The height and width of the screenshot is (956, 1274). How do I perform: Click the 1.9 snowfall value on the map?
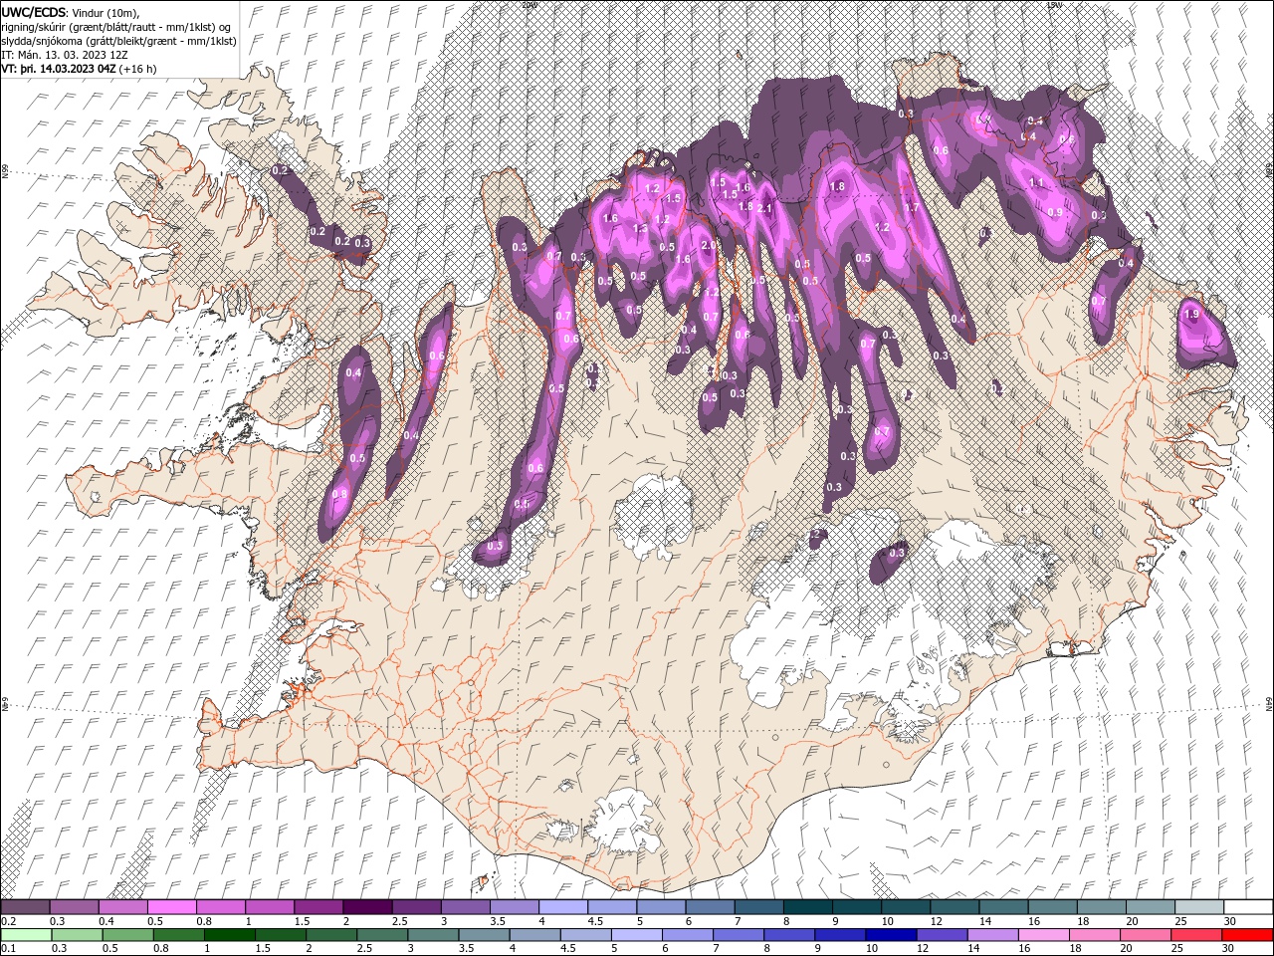coord(1192,314)
